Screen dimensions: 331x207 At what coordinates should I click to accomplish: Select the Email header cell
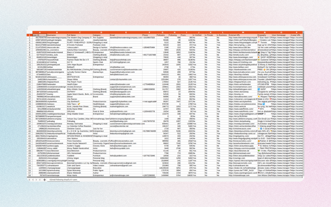tap(126, 35)
